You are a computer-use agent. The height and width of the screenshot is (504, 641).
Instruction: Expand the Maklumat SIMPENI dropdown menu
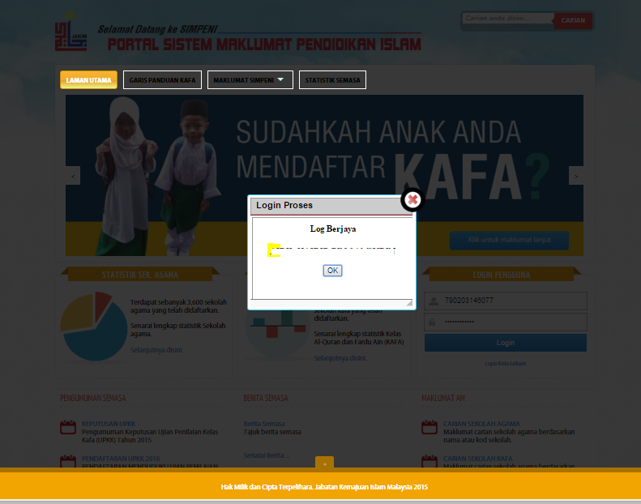(x=250, y=80)
